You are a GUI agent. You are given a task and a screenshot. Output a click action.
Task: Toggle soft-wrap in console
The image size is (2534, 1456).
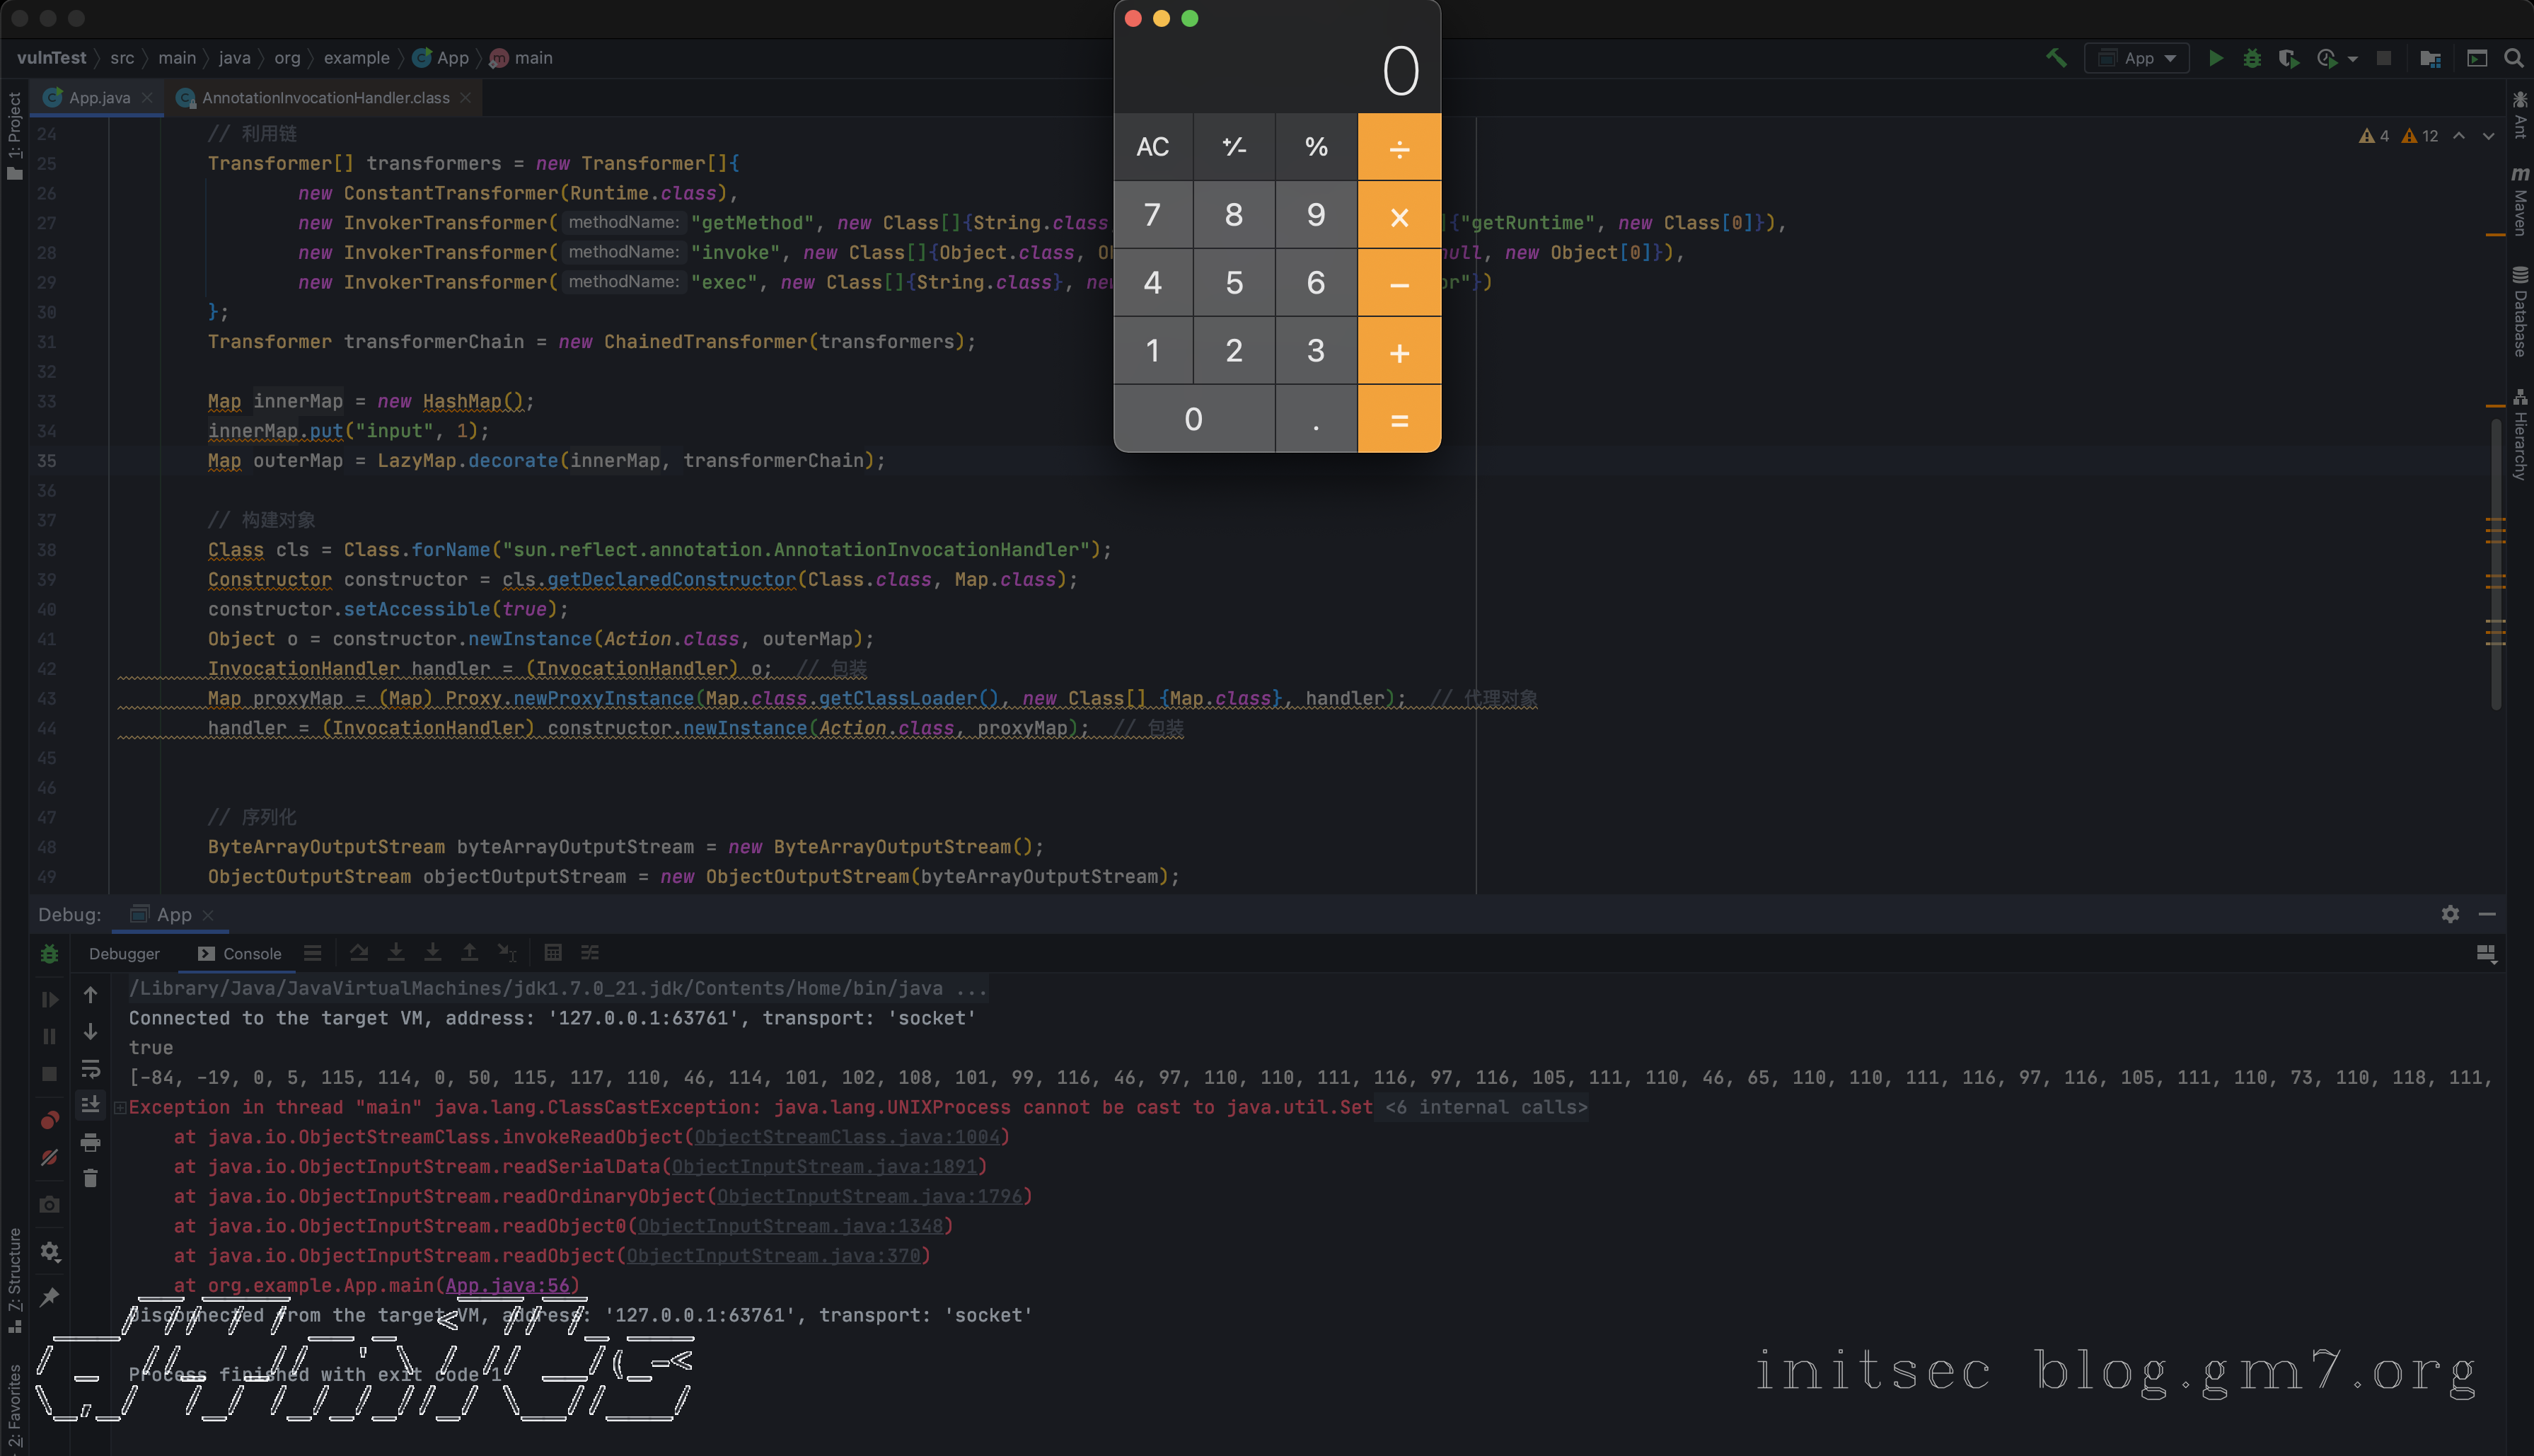[90, 1068]
